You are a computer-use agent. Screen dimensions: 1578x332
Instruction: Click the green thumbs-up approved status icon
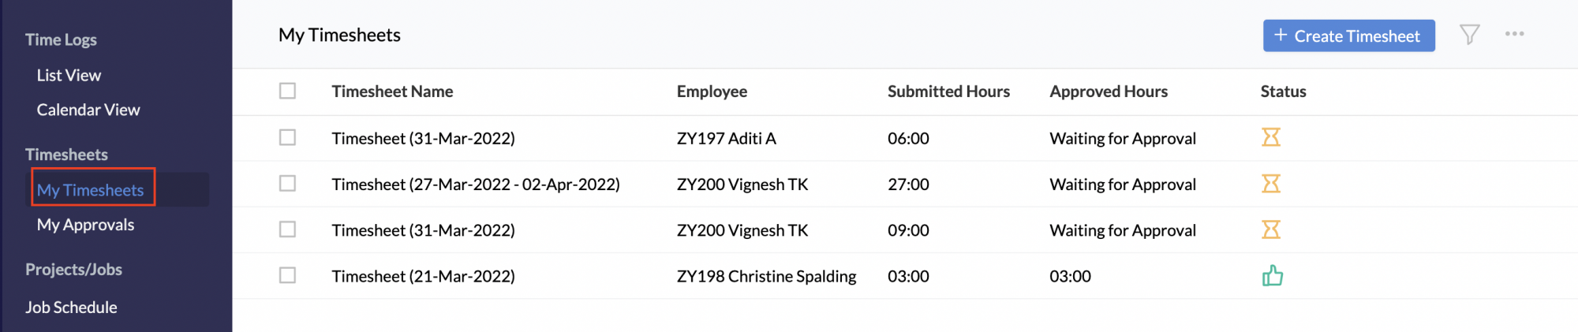[x=1272, y=275]
